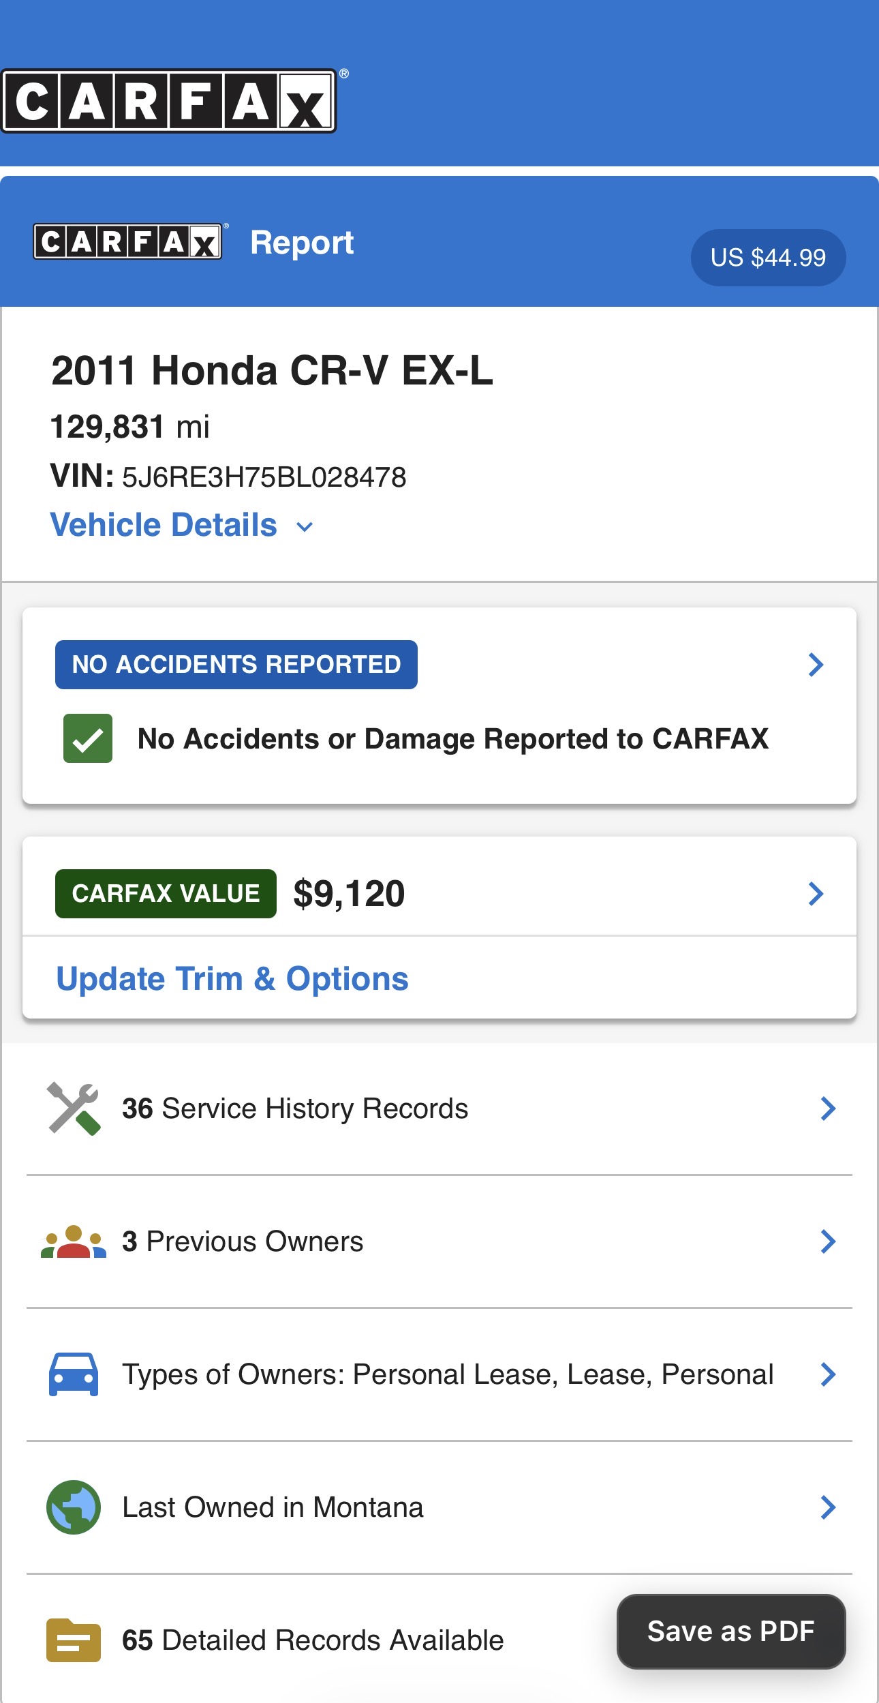The width and height of the screenshot is (879, 1703).
Task: Open Update Trim & Options link
Action: [x=232, y=979]
